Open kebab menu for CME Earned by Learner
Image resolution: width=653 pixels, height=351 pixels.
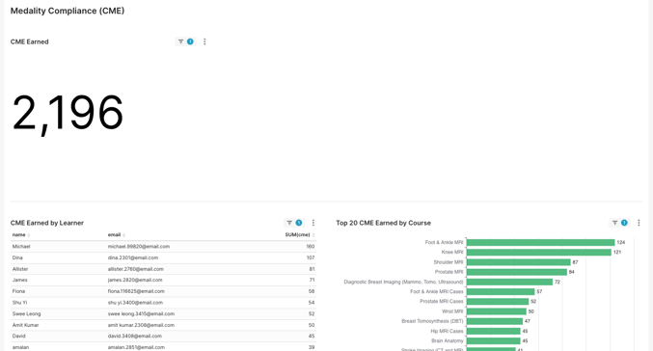click(x=313, y=223)
